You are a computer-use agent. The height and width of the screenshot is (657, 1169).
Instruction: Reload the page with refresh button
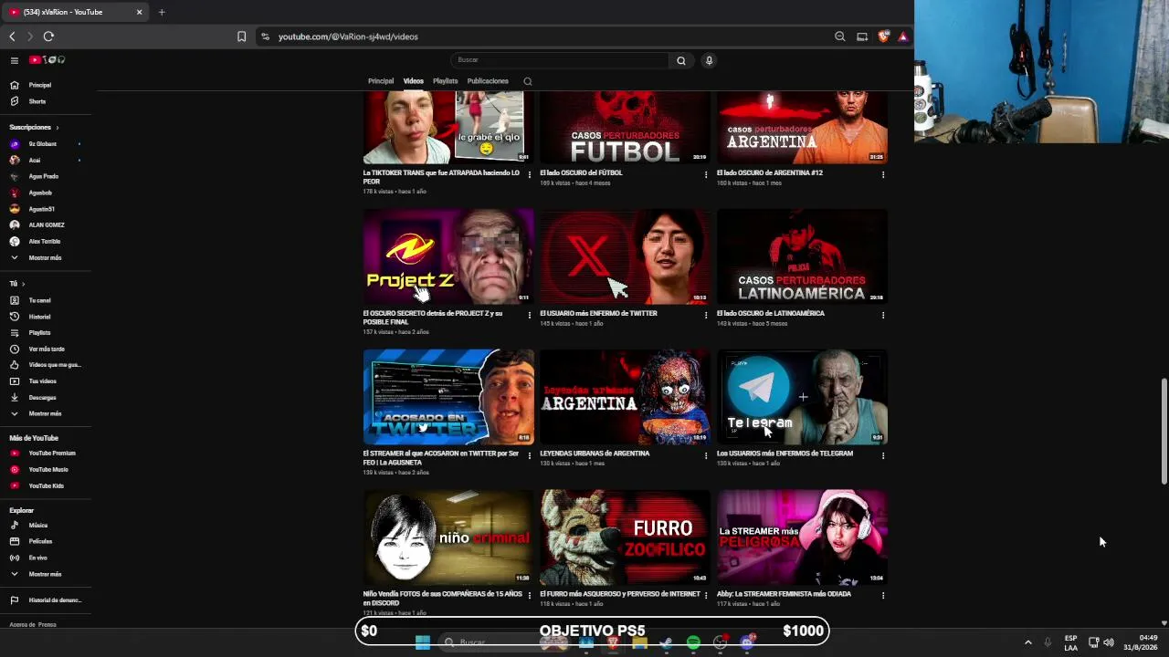48,36
